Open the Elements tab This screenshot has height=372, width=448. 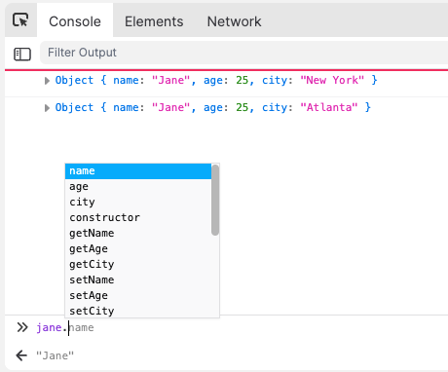(x=154, y=21)
